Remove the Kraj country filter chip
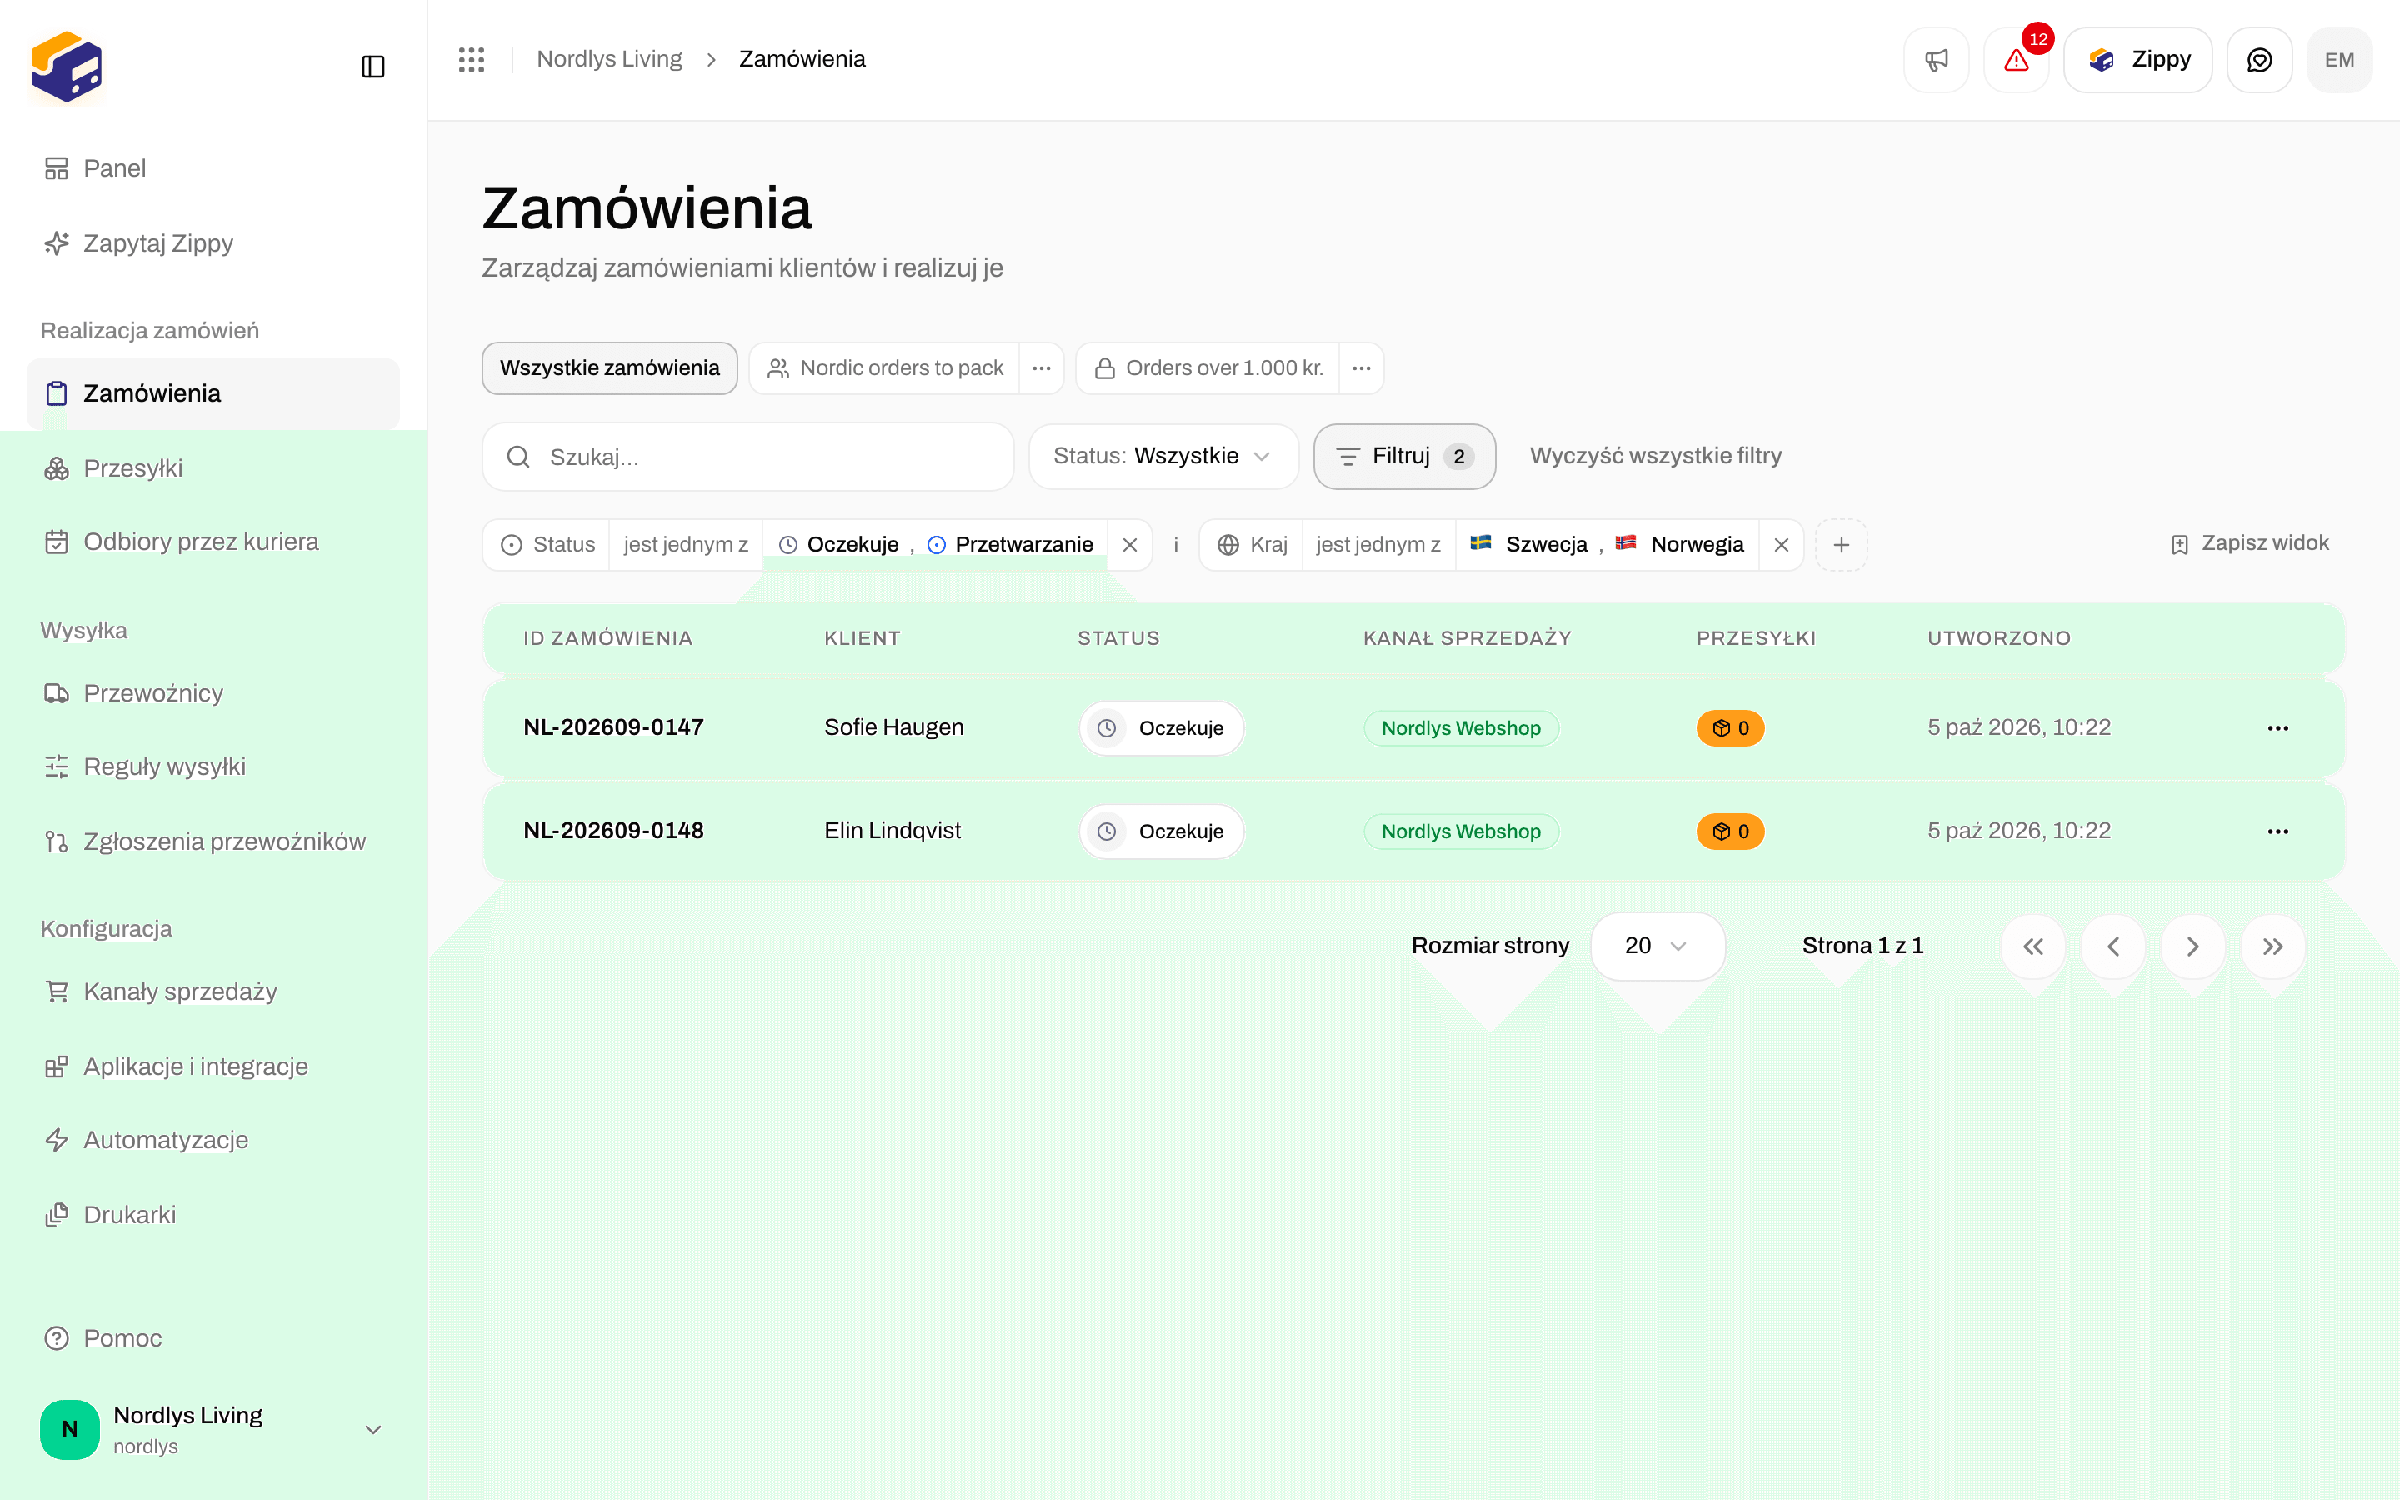 (1781, 545)
